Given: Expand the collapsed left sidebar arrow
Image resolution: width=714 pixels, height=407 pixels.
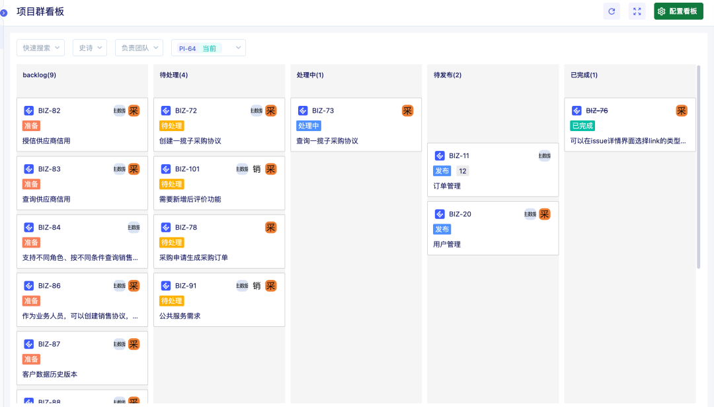Looking at the screenshot, I should (x=3, y=13).
